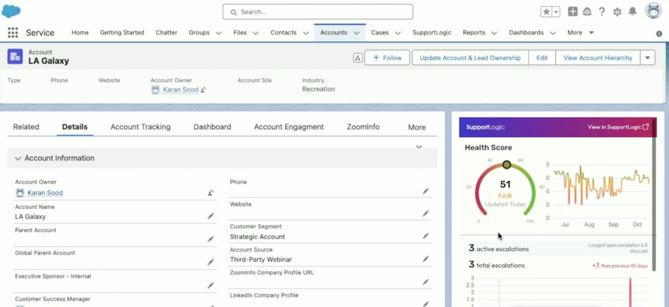Image resolution: width=669 pixels, height=307 pixels.
Task: Edit ZoomInfo Company Profile URL pencil icon
Action: pos(425,282)
